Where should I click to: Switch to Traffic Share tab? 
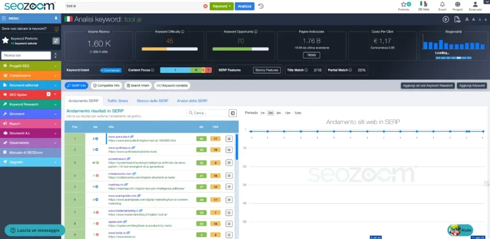118,101
